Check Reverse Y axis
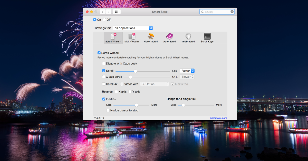The image size is (308, 161). [x=130, y=91]
